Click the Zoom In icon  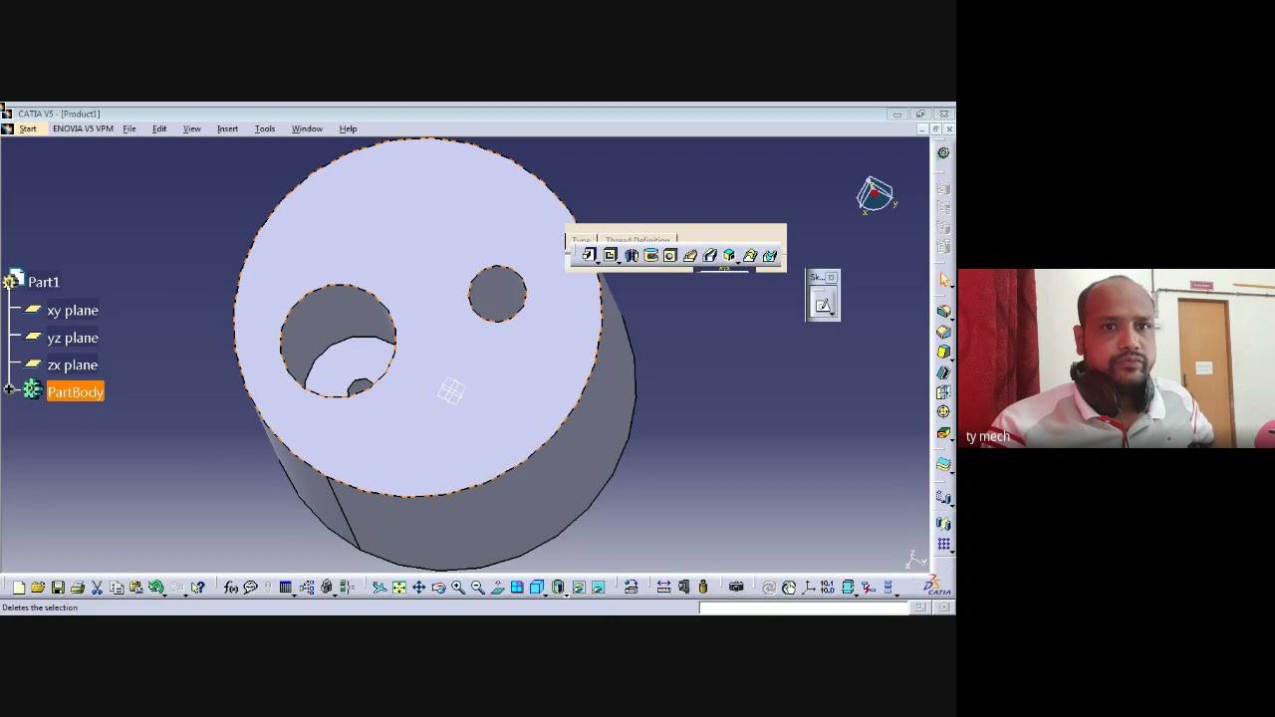click(x=458, y=588)
